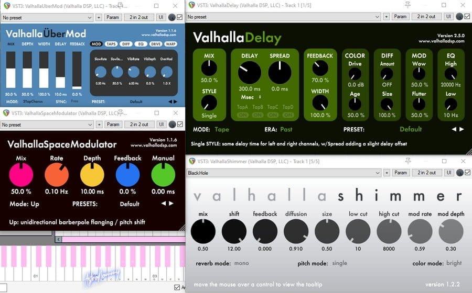The height and width of the screenshot is (293, 472).
Task: Toggle ValhallaShimmer plugin bypass checkbox
Action: 467,173
